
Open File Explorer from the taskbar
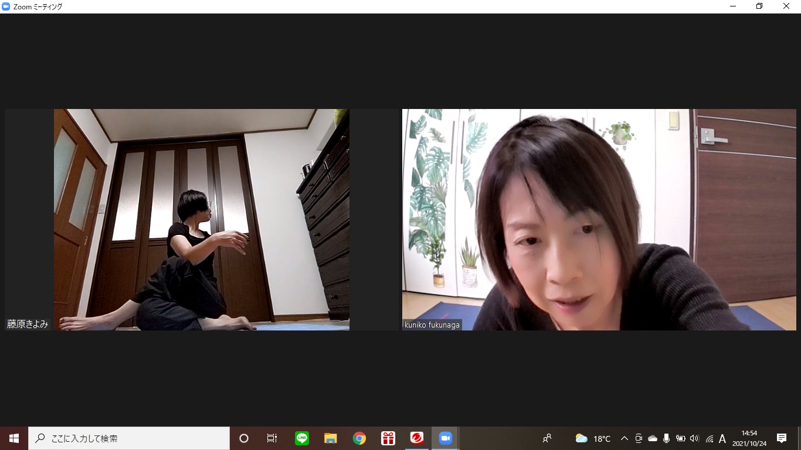(331, 438)
